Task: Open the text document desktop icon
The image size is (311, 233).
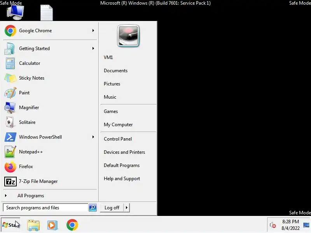Action: (x=47, y=13)
